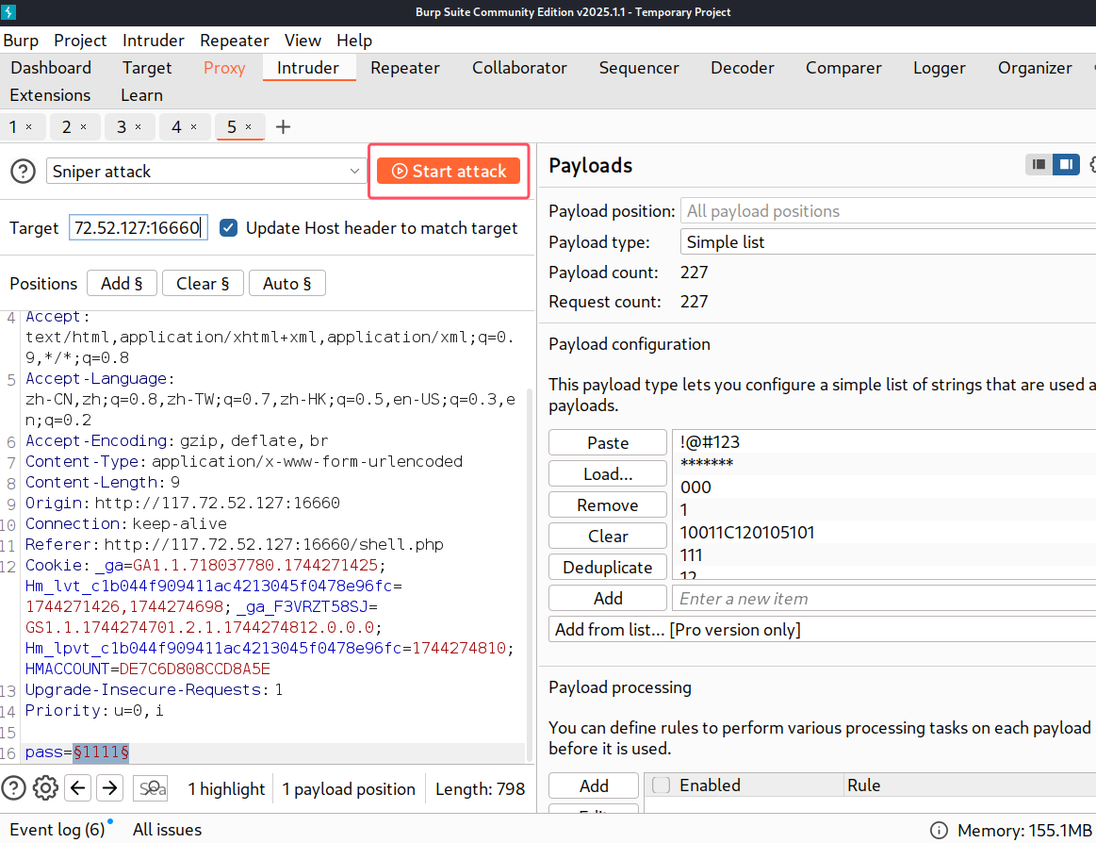Click the payload list Clear button
Screen dimensions: 1096x843
click(608, 536)
